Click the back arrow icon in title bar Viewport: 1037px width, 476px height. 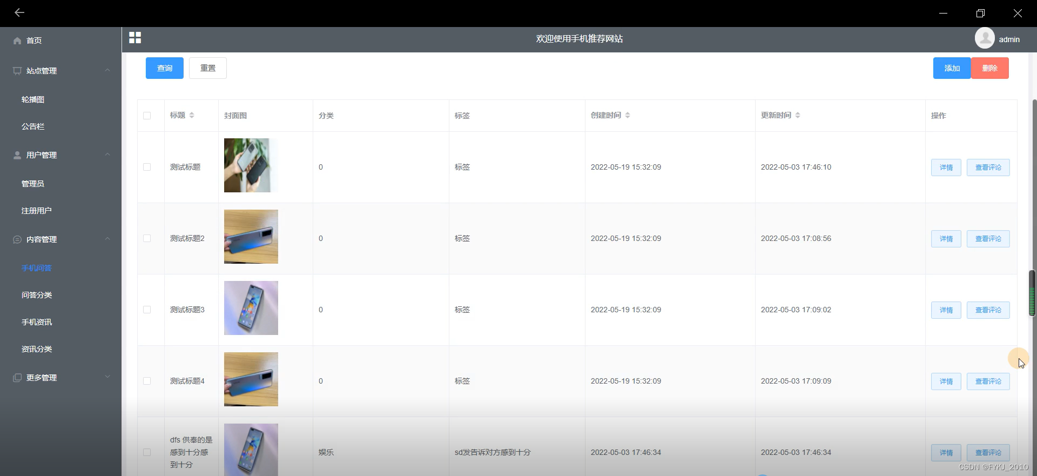[19, 12]
